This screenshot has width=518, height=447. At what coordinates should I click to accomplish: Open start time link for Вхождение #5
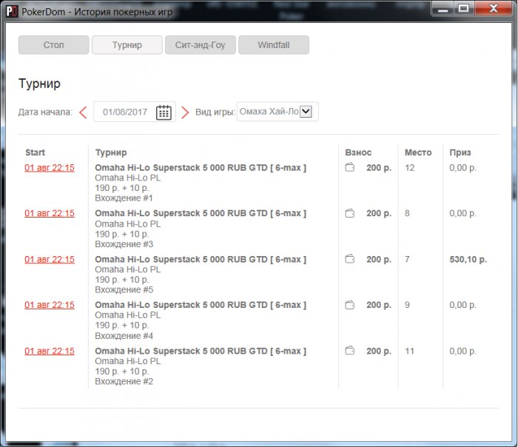tap(50, 259)
